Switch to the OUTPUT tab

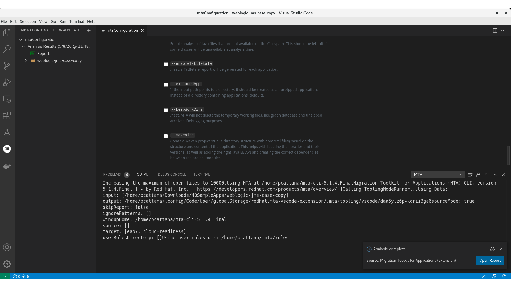(144, 175)
